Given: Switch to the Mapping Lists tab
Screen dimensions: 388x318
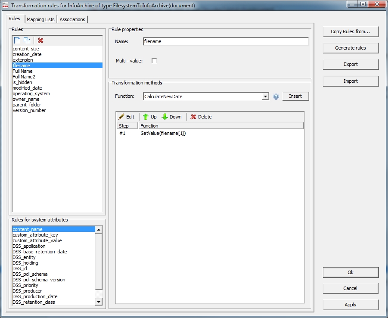Looking at the screenshot, I should 40,19.
